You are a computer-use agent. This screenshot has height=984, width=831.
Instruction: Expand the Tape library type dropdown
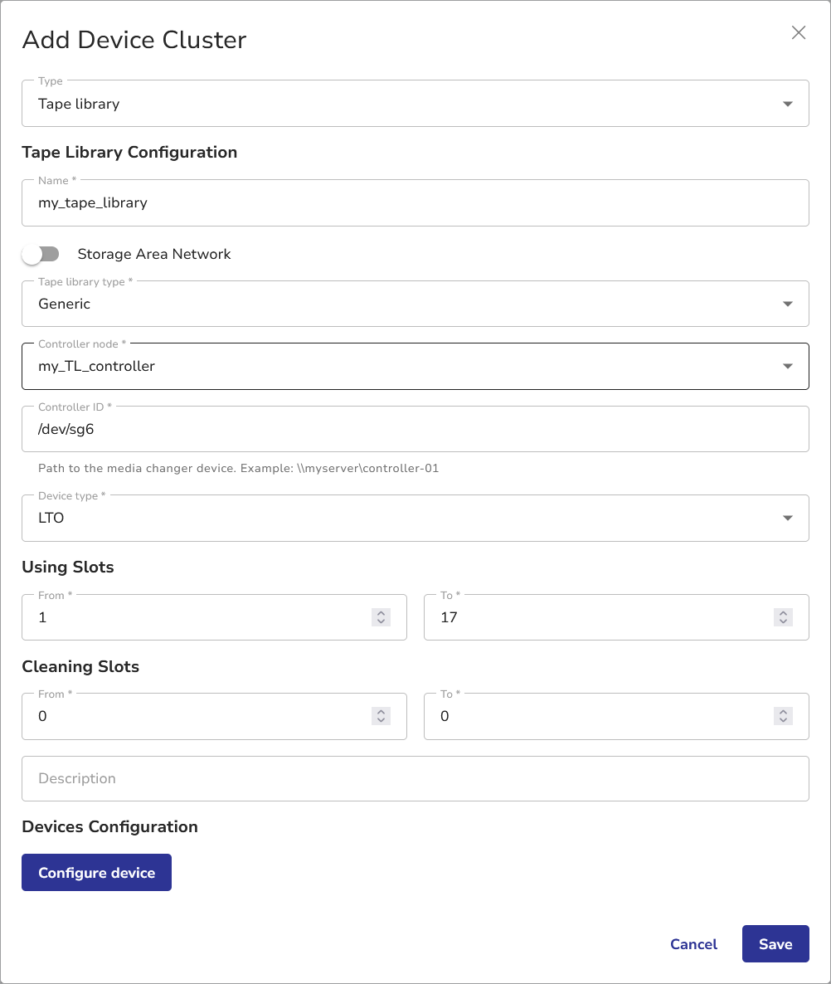coord(415,304)
